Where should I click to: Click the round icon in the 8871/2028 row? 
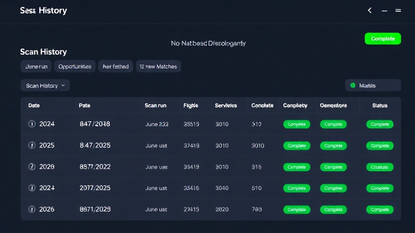tap(32, 209)
